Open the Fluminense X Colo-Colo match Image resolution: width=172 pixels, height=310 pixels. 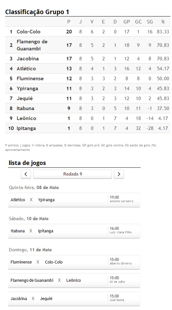74,262
